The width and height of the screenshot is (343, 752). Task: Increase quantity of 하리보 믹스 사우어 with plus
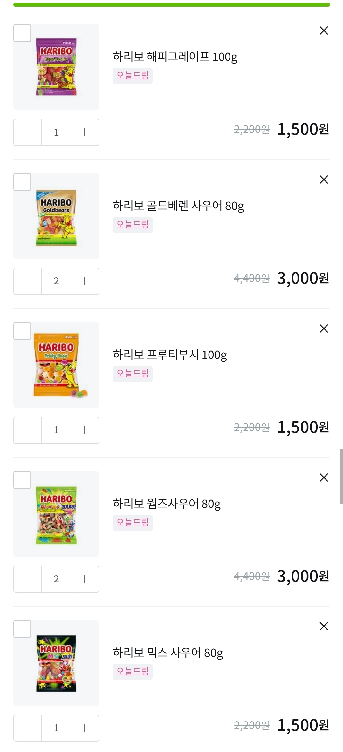pyautogui.click(x=85, y=728)
